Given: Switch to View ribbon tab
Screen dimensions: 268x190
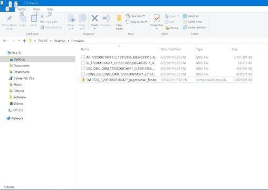Looking at the screenshot, I should pyautogui.click(x=50, y=9).
